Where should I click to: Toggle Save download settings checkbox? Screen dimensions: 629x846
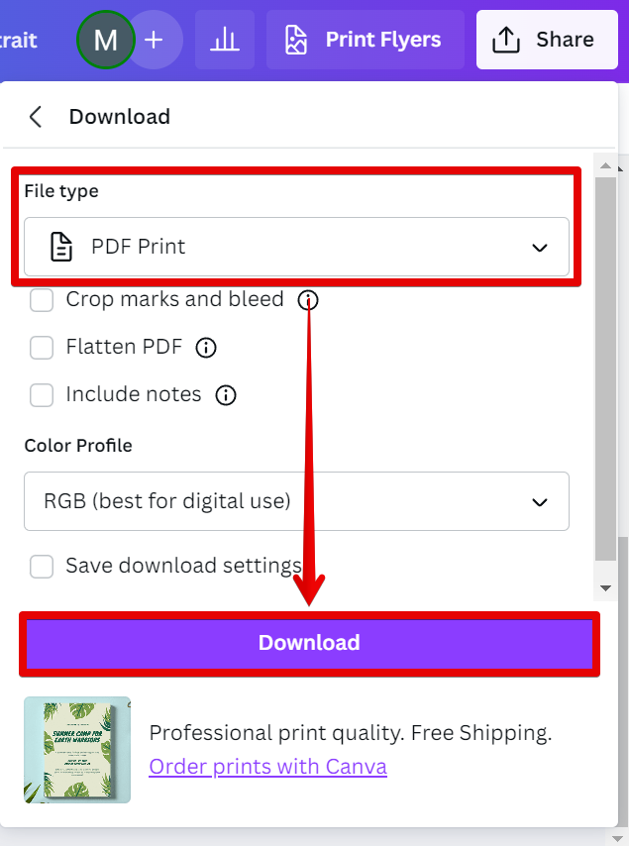[42, 567]
